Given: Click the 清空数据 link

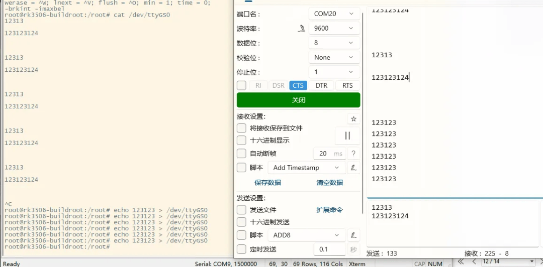Looking at the screenshot, I should pyautogui.click(x=330, y=183).
